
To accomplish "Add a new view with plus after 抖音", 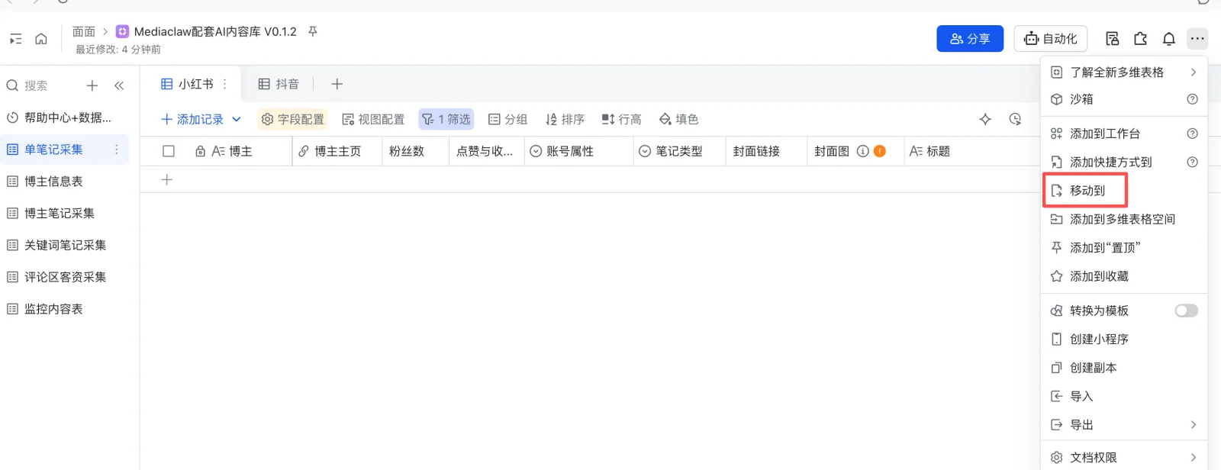I will pos(337,84).
